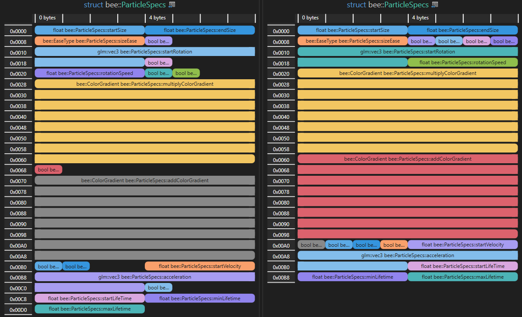Click red addColorGradient block in right panel
Screen dimensions: 522x317
coord(408,159)
